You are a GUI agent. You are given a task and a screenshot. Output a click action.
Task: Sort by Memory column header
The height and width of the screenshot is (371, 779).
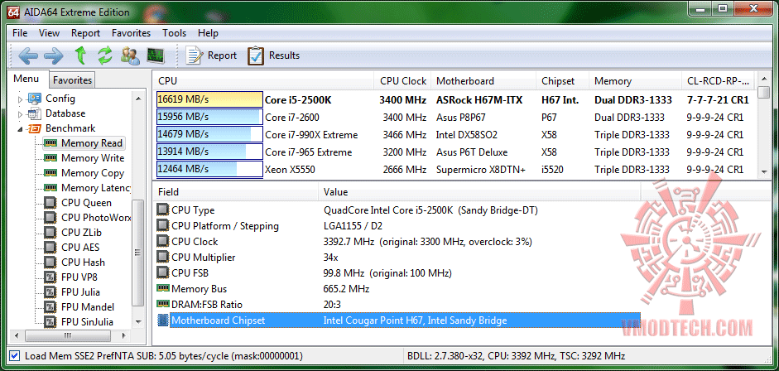635,81
